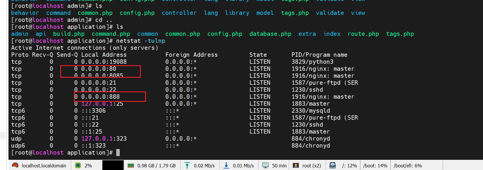The height and width of the screenshot is (170, 483).
Task: Open the black CPU usage graph
Action: coord(113,165)
